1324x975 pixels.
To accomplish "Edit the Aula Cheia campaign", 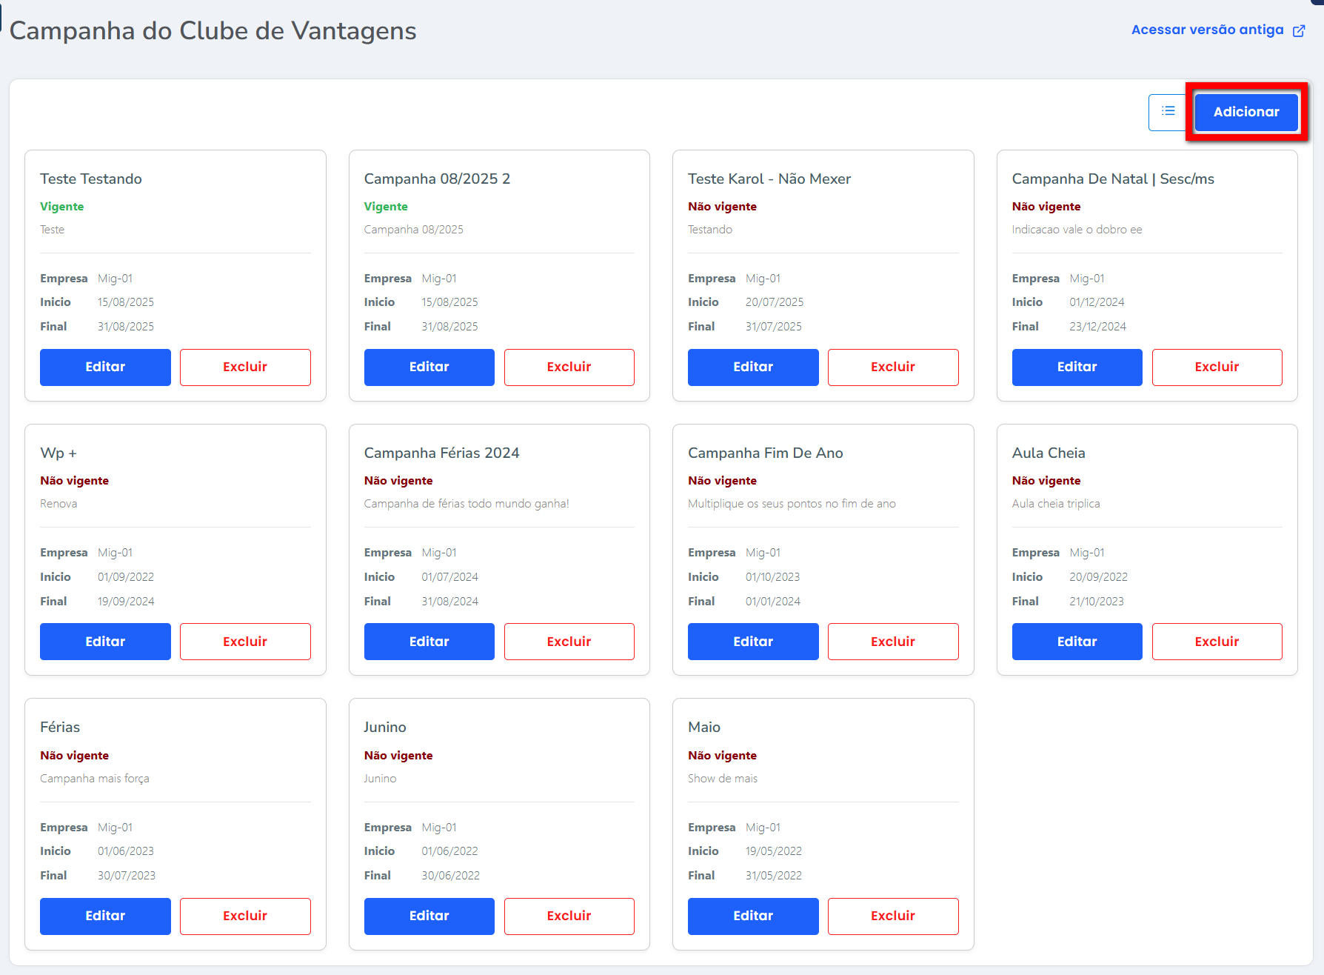I will pos(1077,642).
